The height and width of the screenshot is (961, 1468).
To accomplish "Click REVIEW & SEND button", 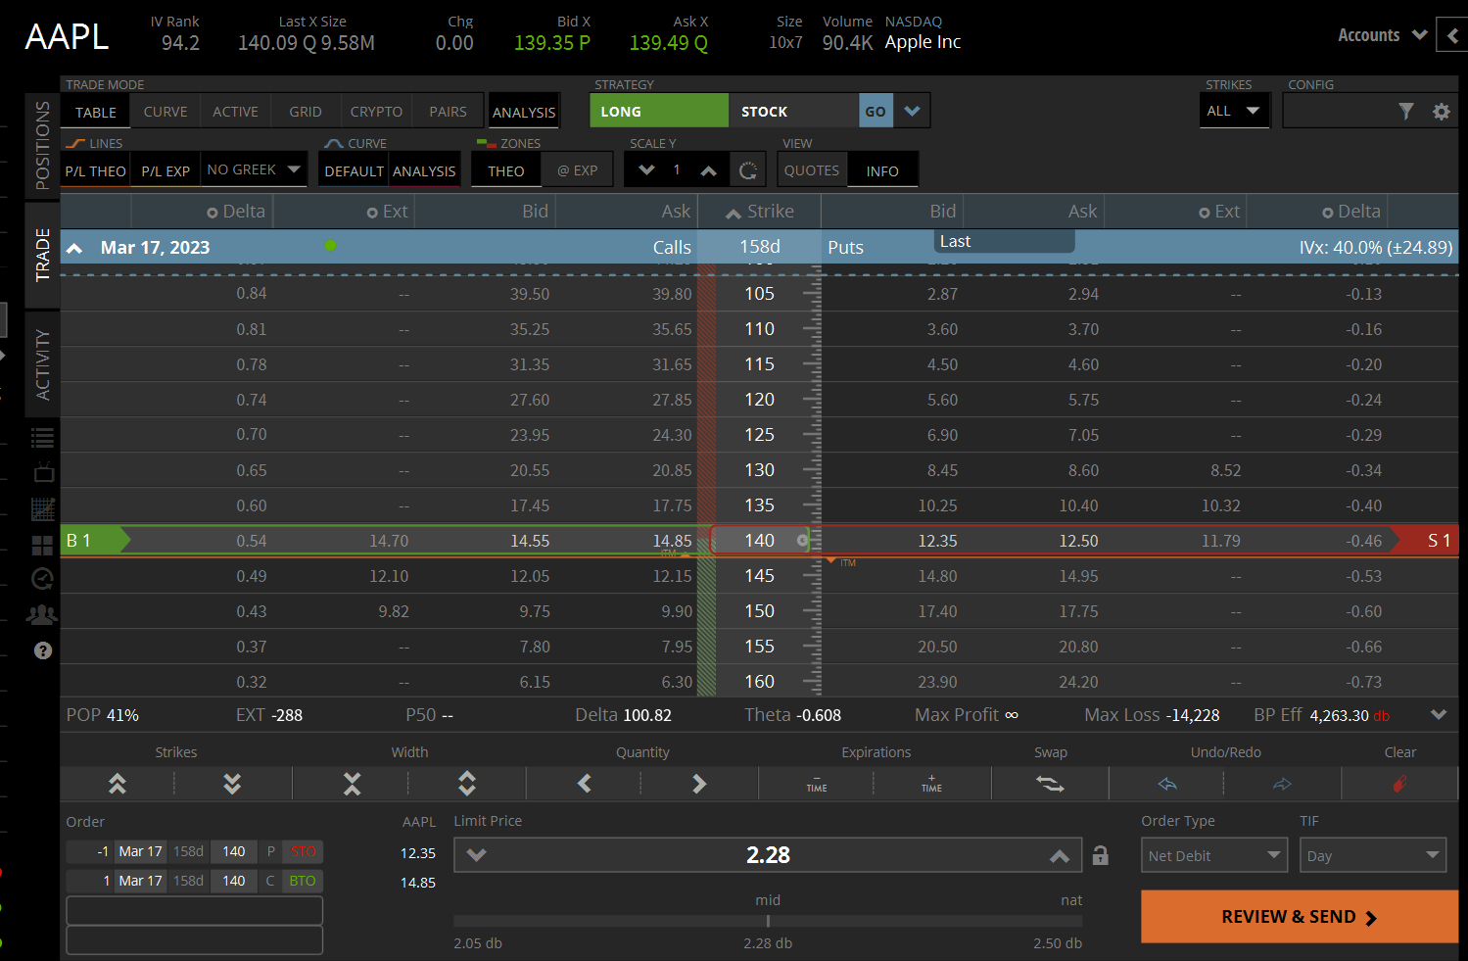I will (1300, 917).
